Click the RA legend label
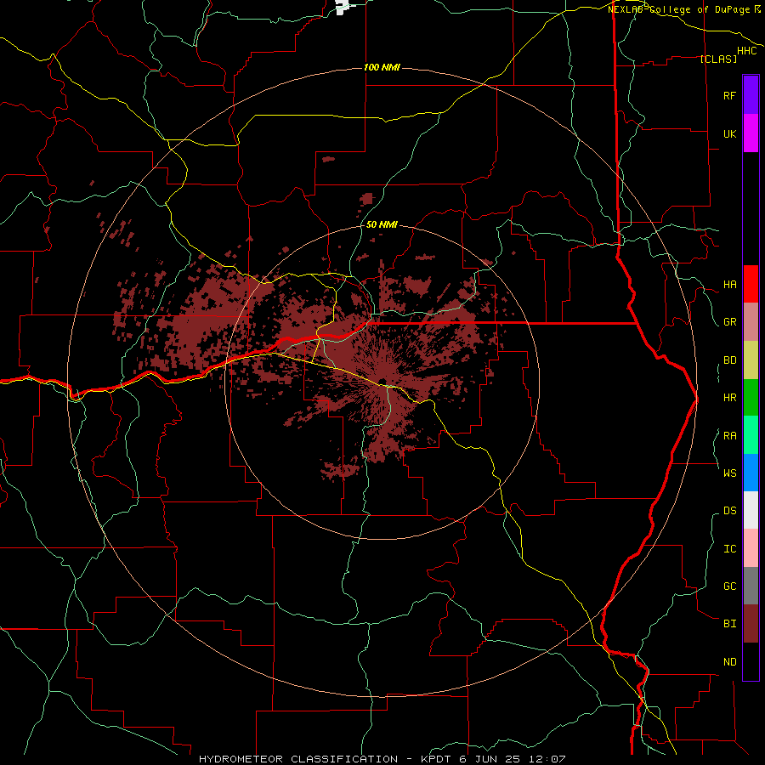The height and width of the screenshot is (765, 765). click(x=729, y=436)
